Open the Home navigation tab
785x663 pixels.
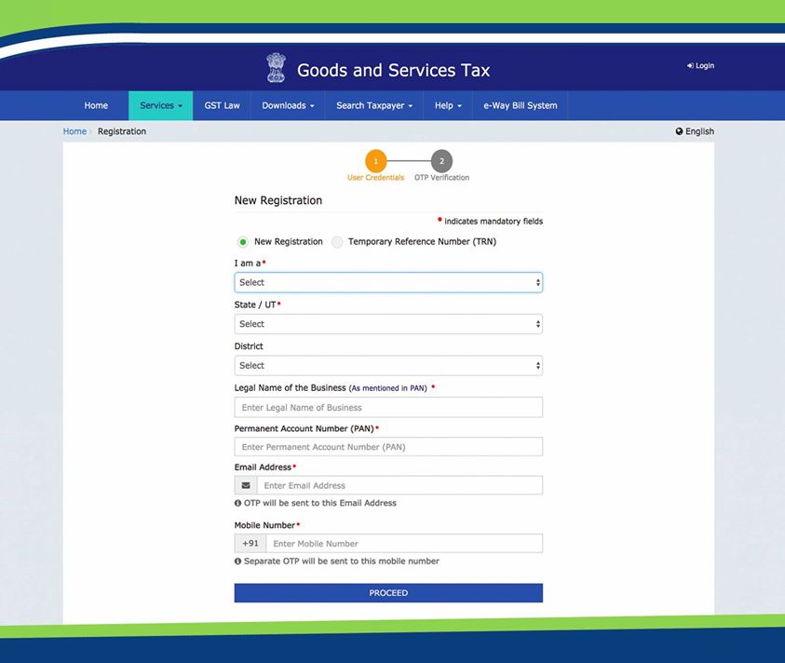pyautogui.click(x=96, y=105)
